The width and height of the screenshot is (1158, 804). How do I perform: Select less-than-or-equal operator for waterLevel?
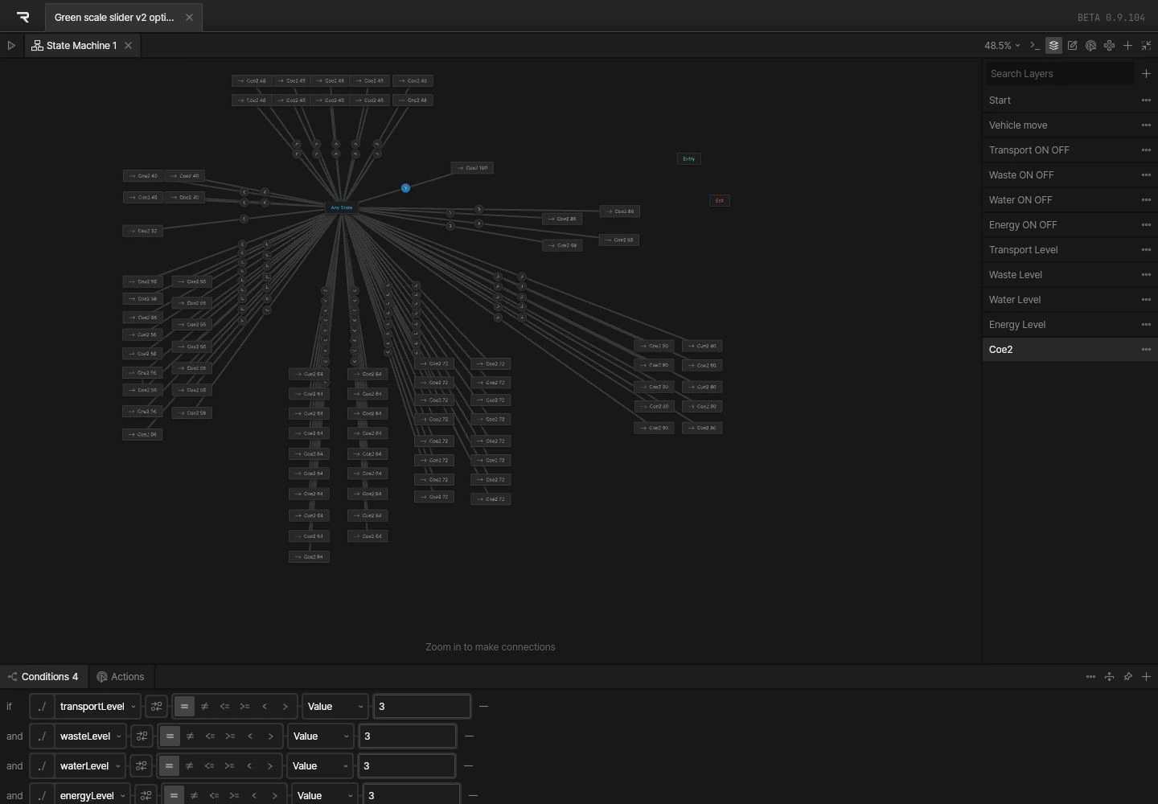tap(209, 766)
